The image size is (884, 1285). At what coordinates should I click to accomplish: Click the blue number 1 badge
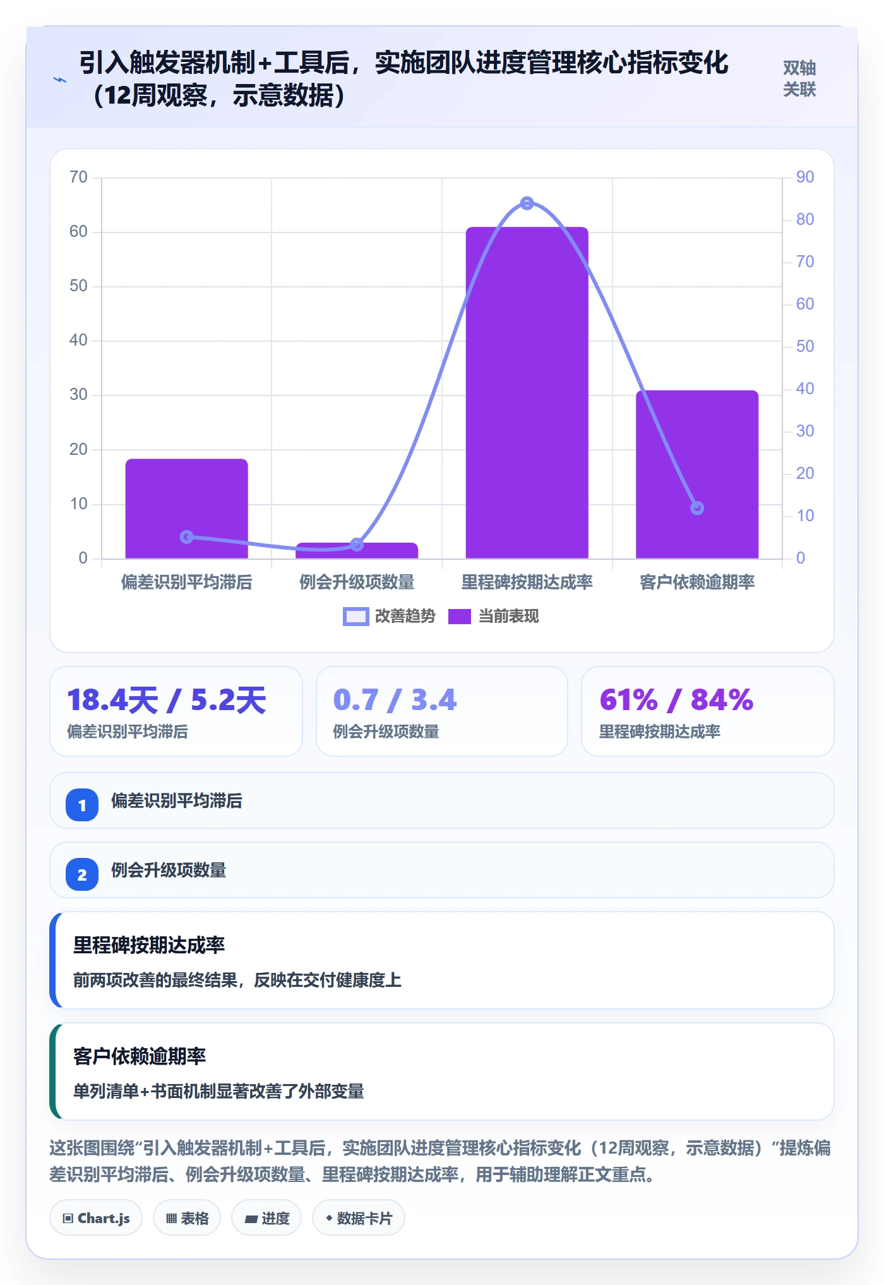click(82, 805)
